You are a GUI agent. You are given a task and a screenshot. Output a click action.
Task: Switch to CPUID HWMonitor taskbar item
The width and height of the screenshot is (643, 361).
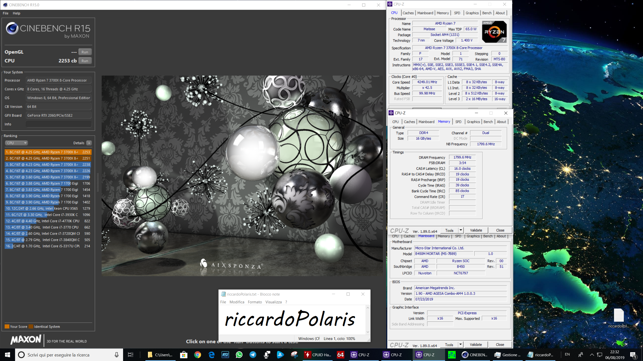tap(318, 355)
